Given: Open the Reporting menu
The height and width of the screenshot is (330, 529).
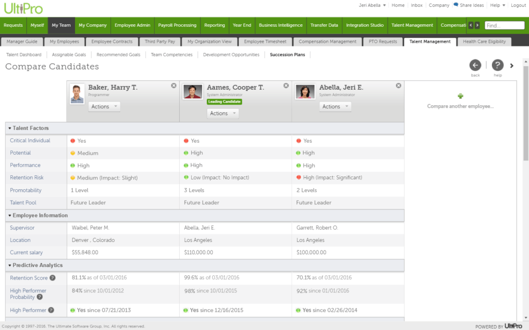Looking at the screenshot, I should (x=214, y=25).
